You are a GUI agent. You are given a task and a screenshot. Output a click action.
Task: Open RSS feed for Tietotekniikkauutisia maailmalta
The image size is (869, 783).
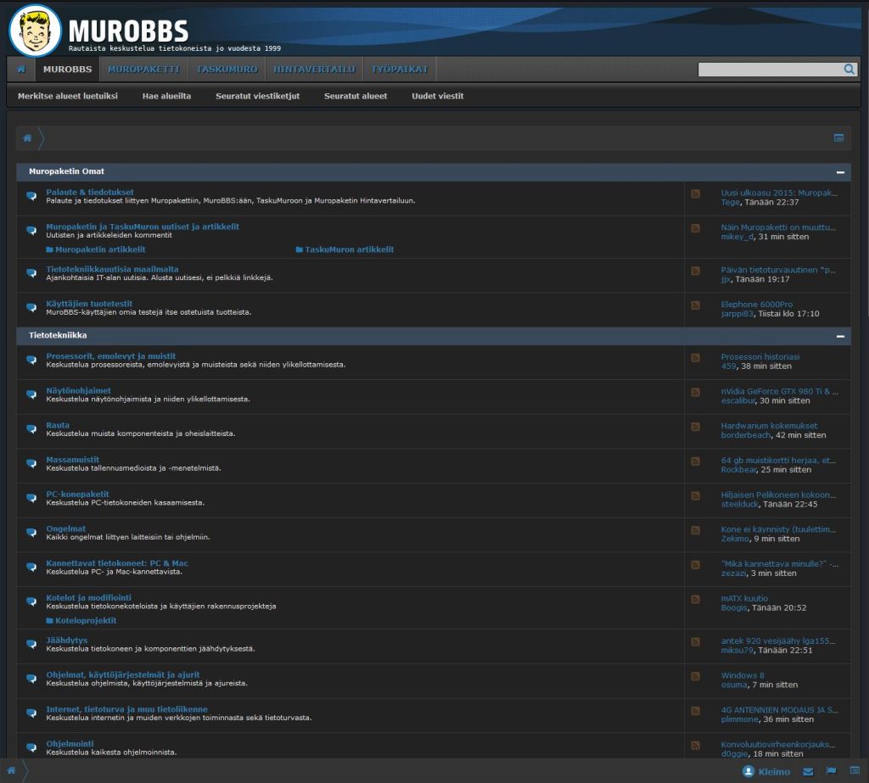click(x=695, y=271)
